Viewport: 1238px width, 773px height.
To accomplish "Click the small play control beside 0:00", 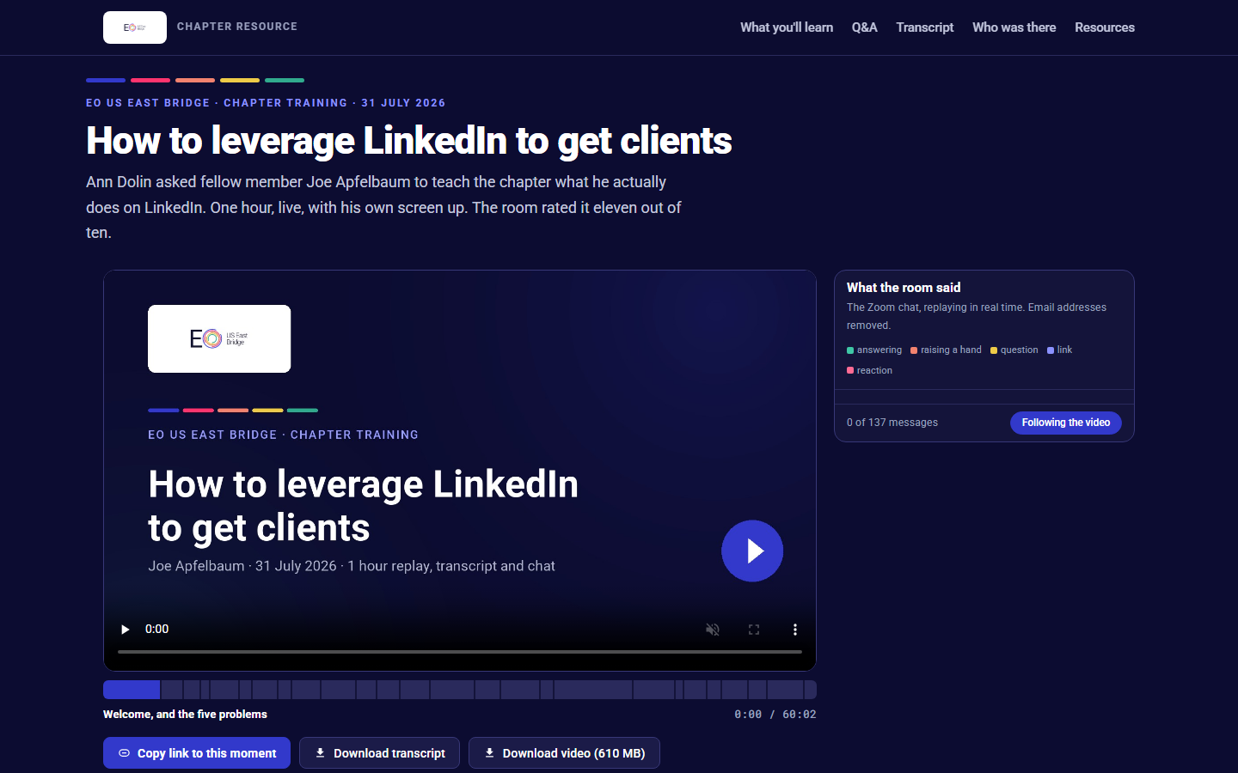I will [x=126, y=630].
